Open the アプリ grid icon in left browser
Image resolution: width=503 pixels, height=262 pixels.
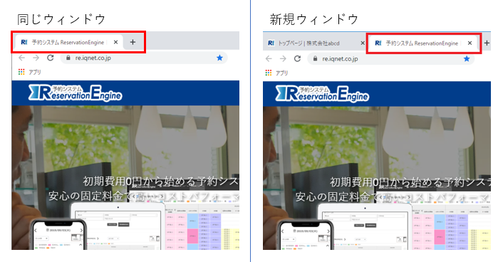(21, 72)
